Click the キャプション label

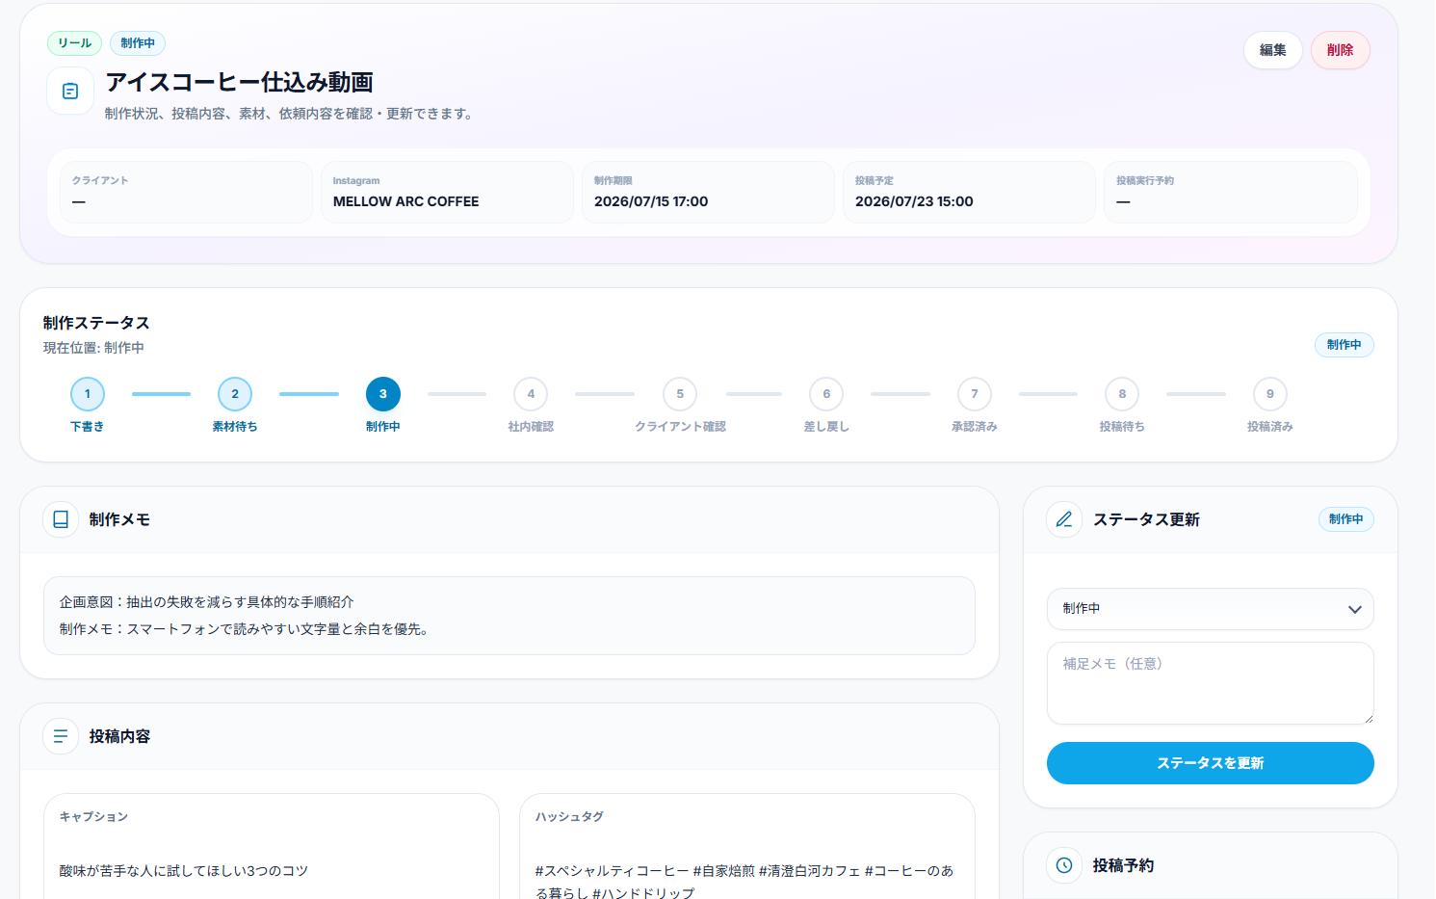pos(93,817)
